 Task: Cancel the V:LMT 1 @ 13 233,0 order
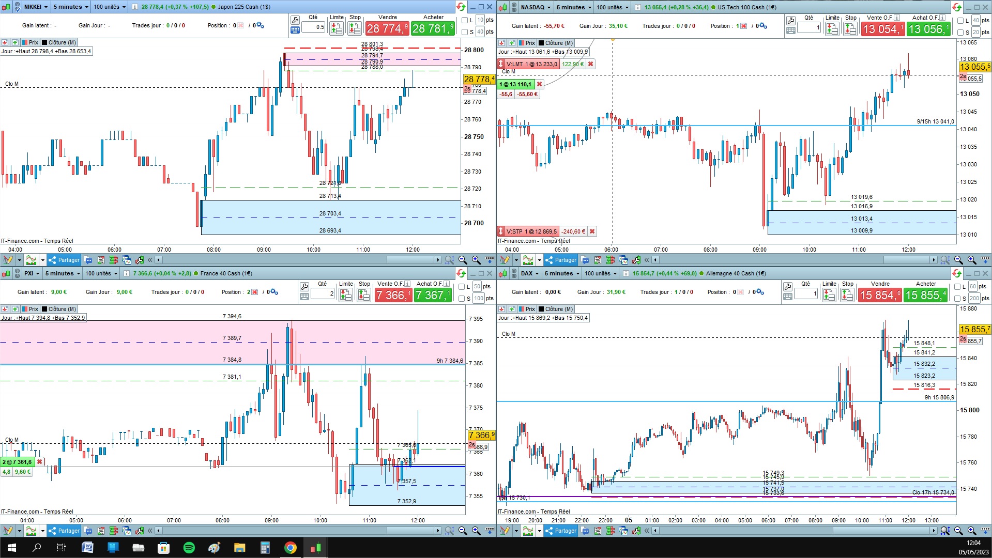coord(590,64)
